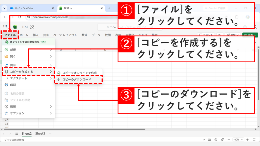Switch to Sheet3 worksheet tab
260x146 pixels.
40,133
